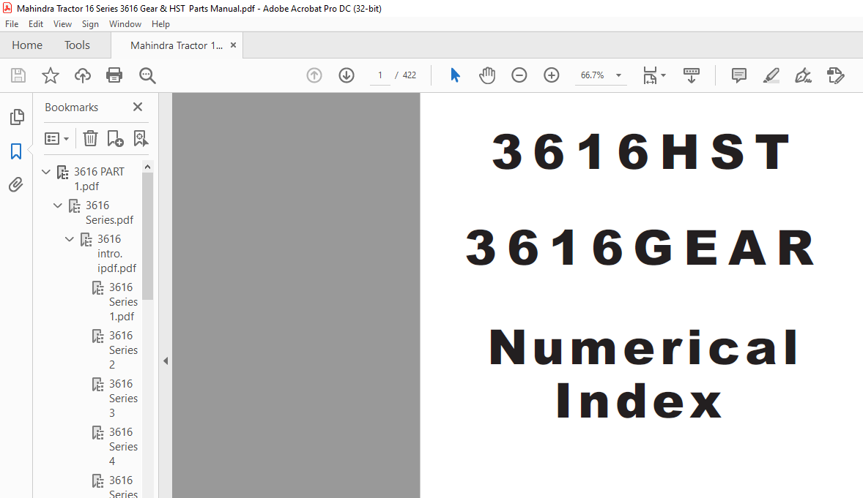Image resolution: width=863 pixels, height=498 pixels.
Task: Collapse the 3616 intro. ipdf.pdf bookmark
Action: pos(70,239)
